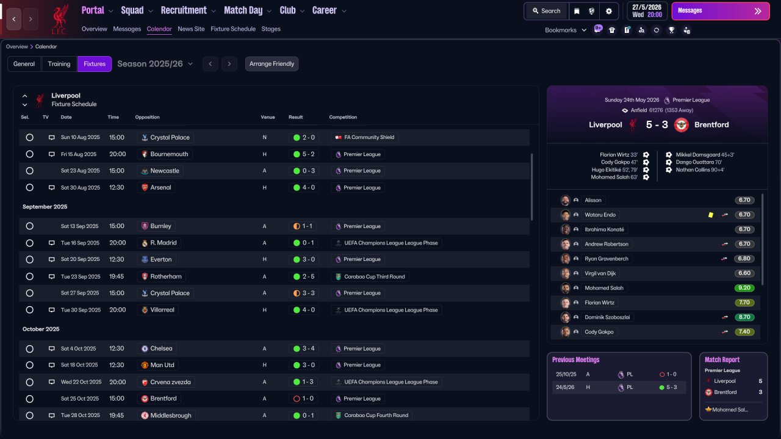Click the Brentford crest in match header
This screenshot has height=439, width=781.
tap(682, 124)
